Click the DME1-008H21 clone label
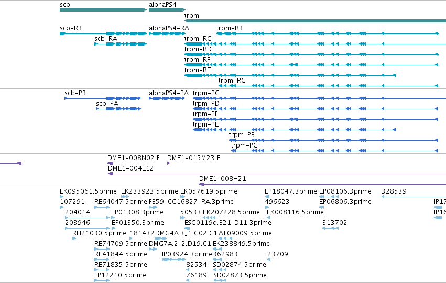The image size is (446, 283). click(222, 179)
